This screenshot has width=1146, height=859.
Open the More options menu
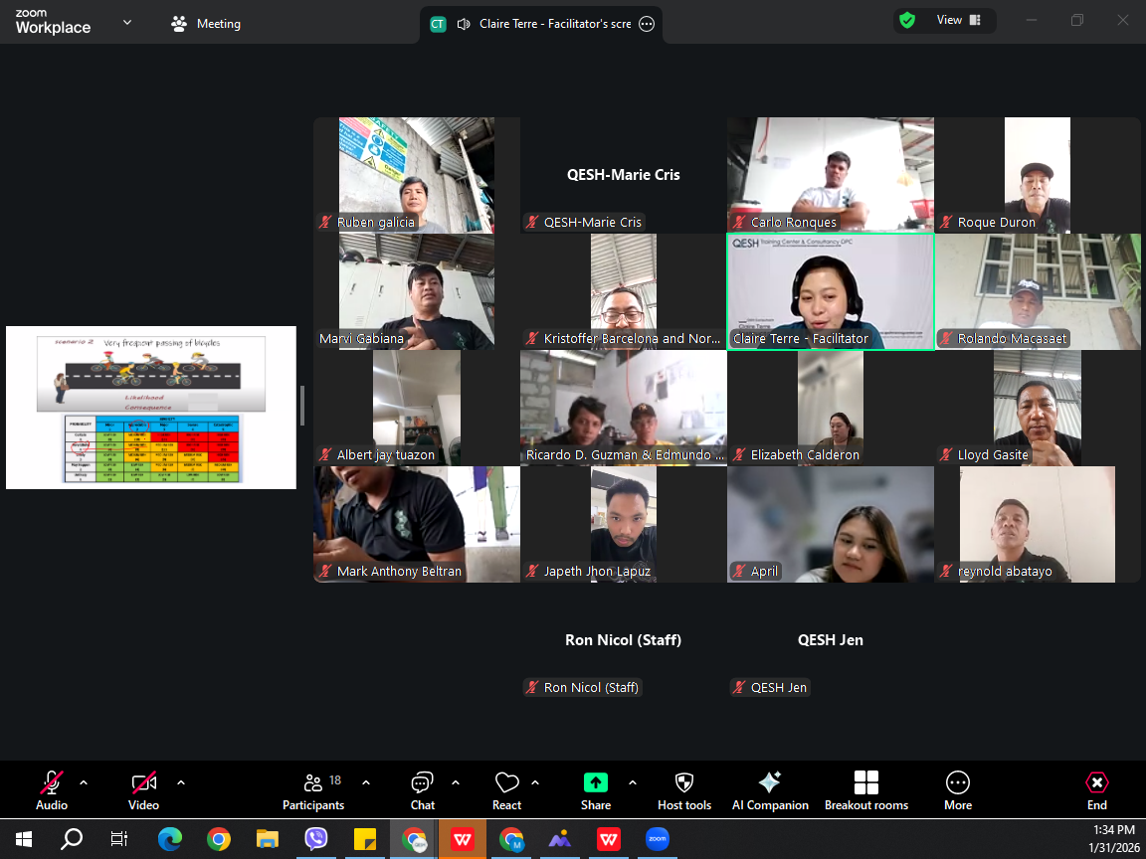(x=957, y=790)
